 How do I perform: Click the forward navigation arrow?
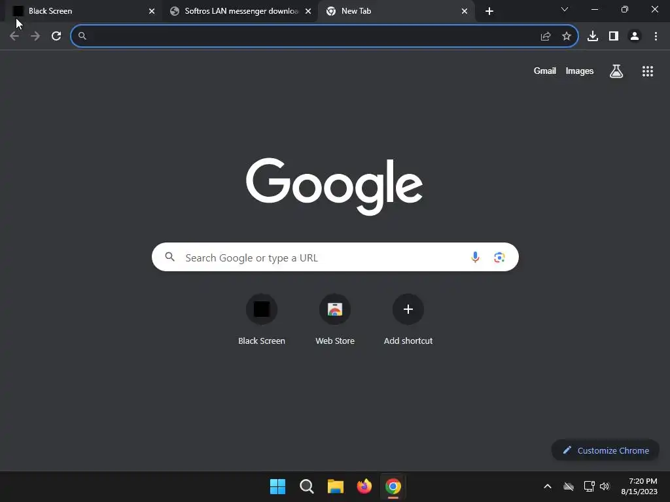(x=35, y=37)
